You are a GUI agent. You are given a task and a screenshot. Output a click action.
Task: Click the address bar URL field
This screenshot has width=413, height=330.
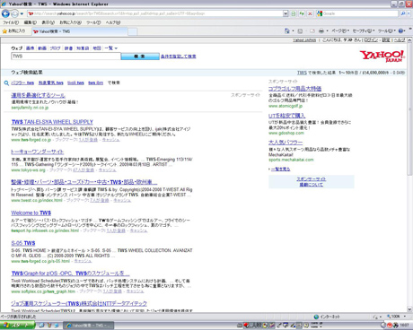pos(154,13)
